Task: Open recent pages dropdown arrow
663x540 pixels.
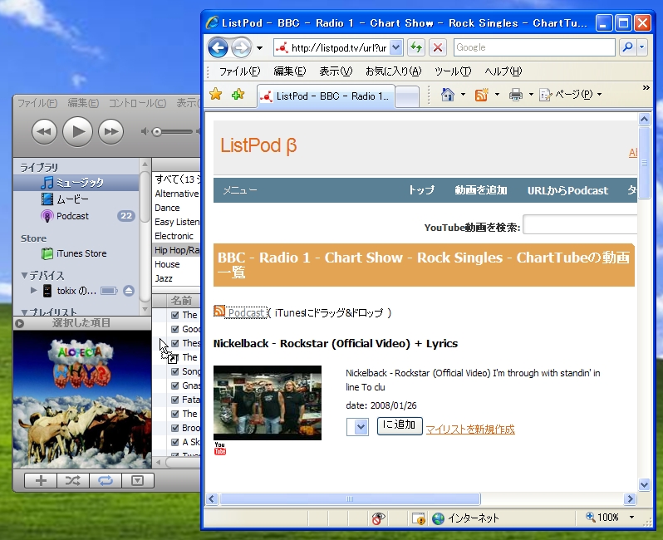Action: (x=259, y=48)
